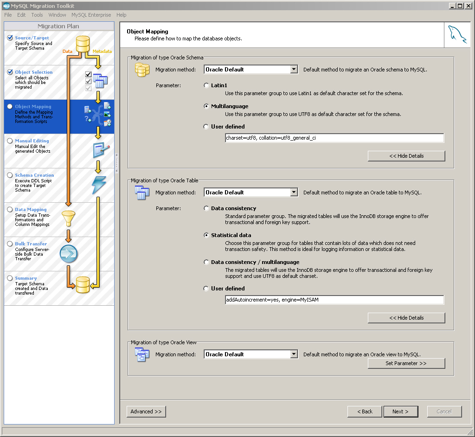Open the Edit menu
Viewport: 475px width, 437px height.
pos(21,15)
